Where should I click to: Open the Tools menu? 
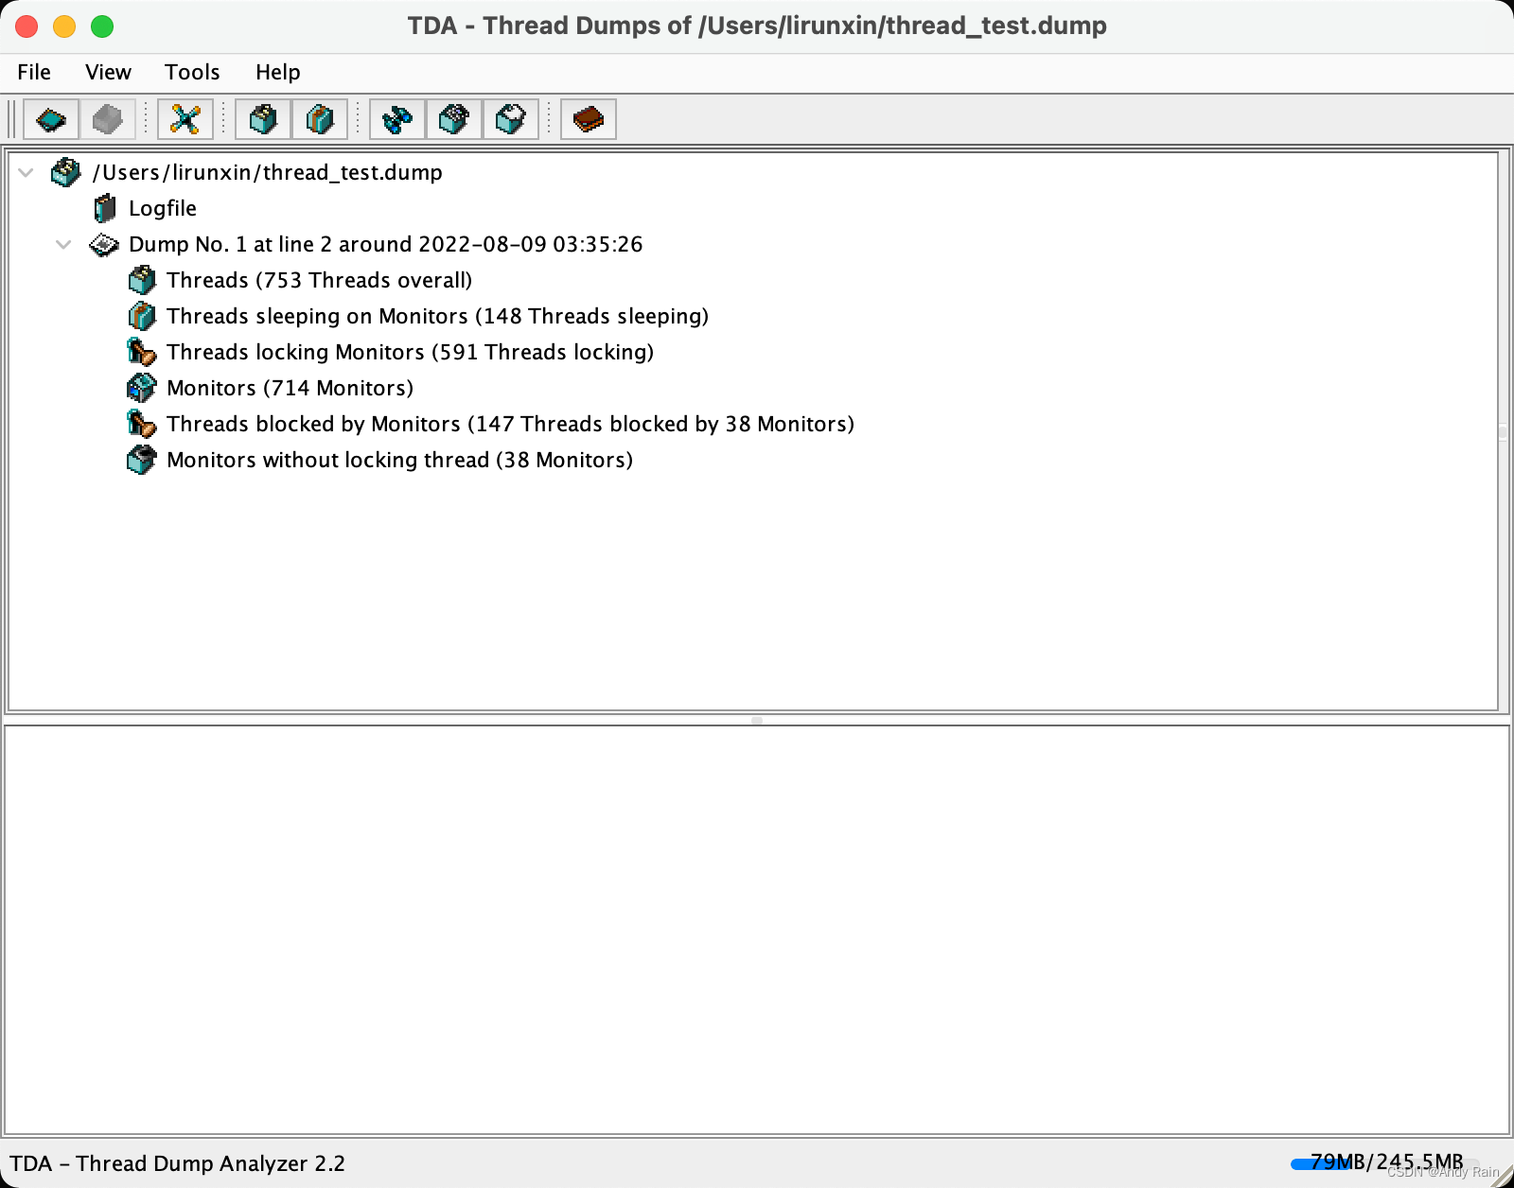(192, 72)
